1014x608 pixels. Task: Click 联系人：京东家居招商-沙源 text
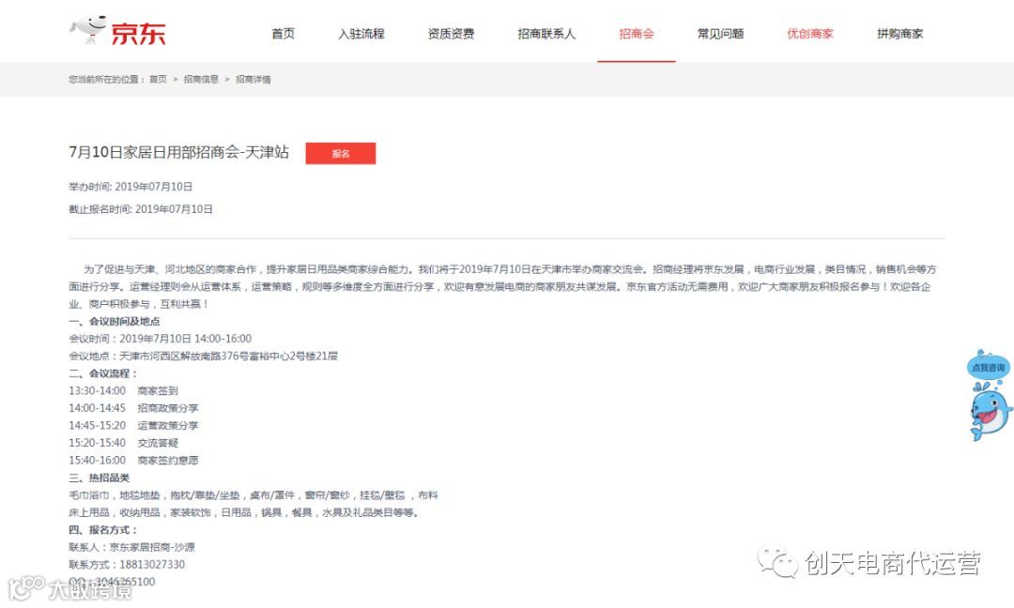click(x=131, y=547)
